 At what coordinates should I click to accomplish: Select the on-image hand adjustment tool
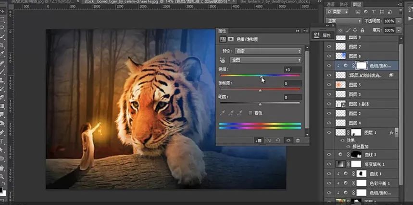[223, 60]
